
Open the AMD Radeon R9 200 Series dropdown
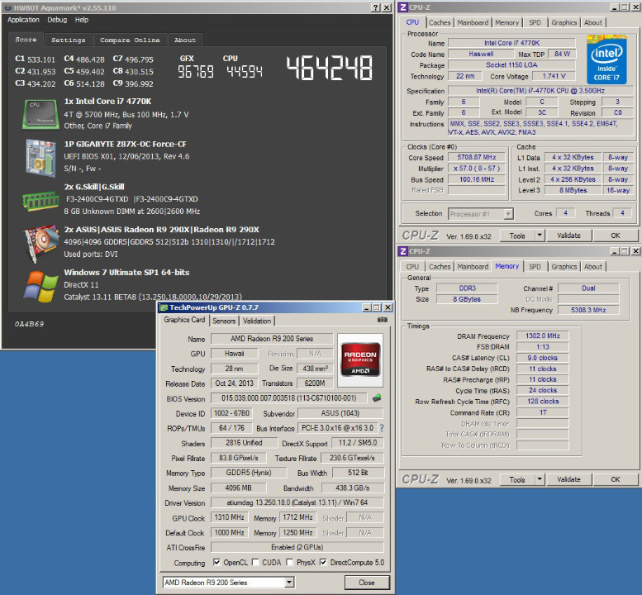point(289,582)
